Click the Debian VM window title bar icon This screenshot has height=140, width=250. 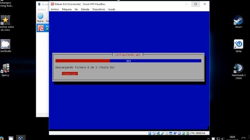click(x=52, y=4)
